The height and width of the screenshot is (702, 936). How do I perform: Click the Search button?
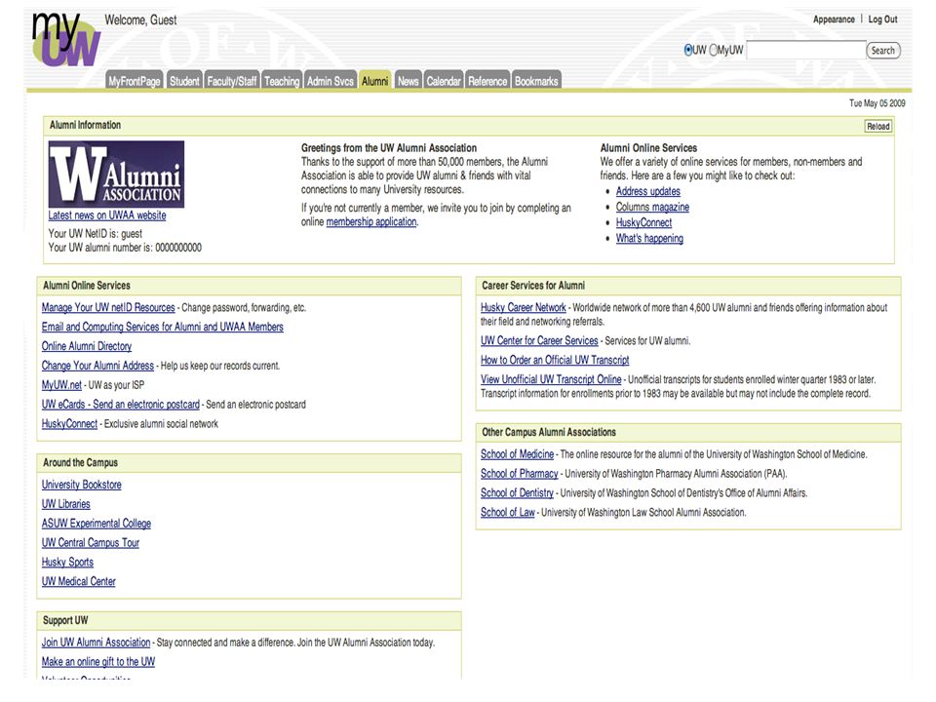883,51
